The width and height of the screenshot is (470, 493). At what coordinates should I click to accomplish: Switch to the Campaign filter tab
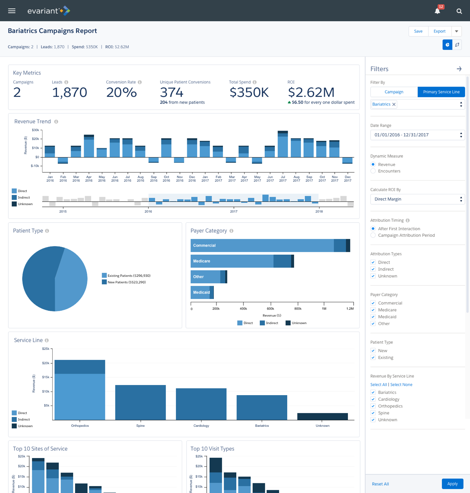[x=394, y=92]
